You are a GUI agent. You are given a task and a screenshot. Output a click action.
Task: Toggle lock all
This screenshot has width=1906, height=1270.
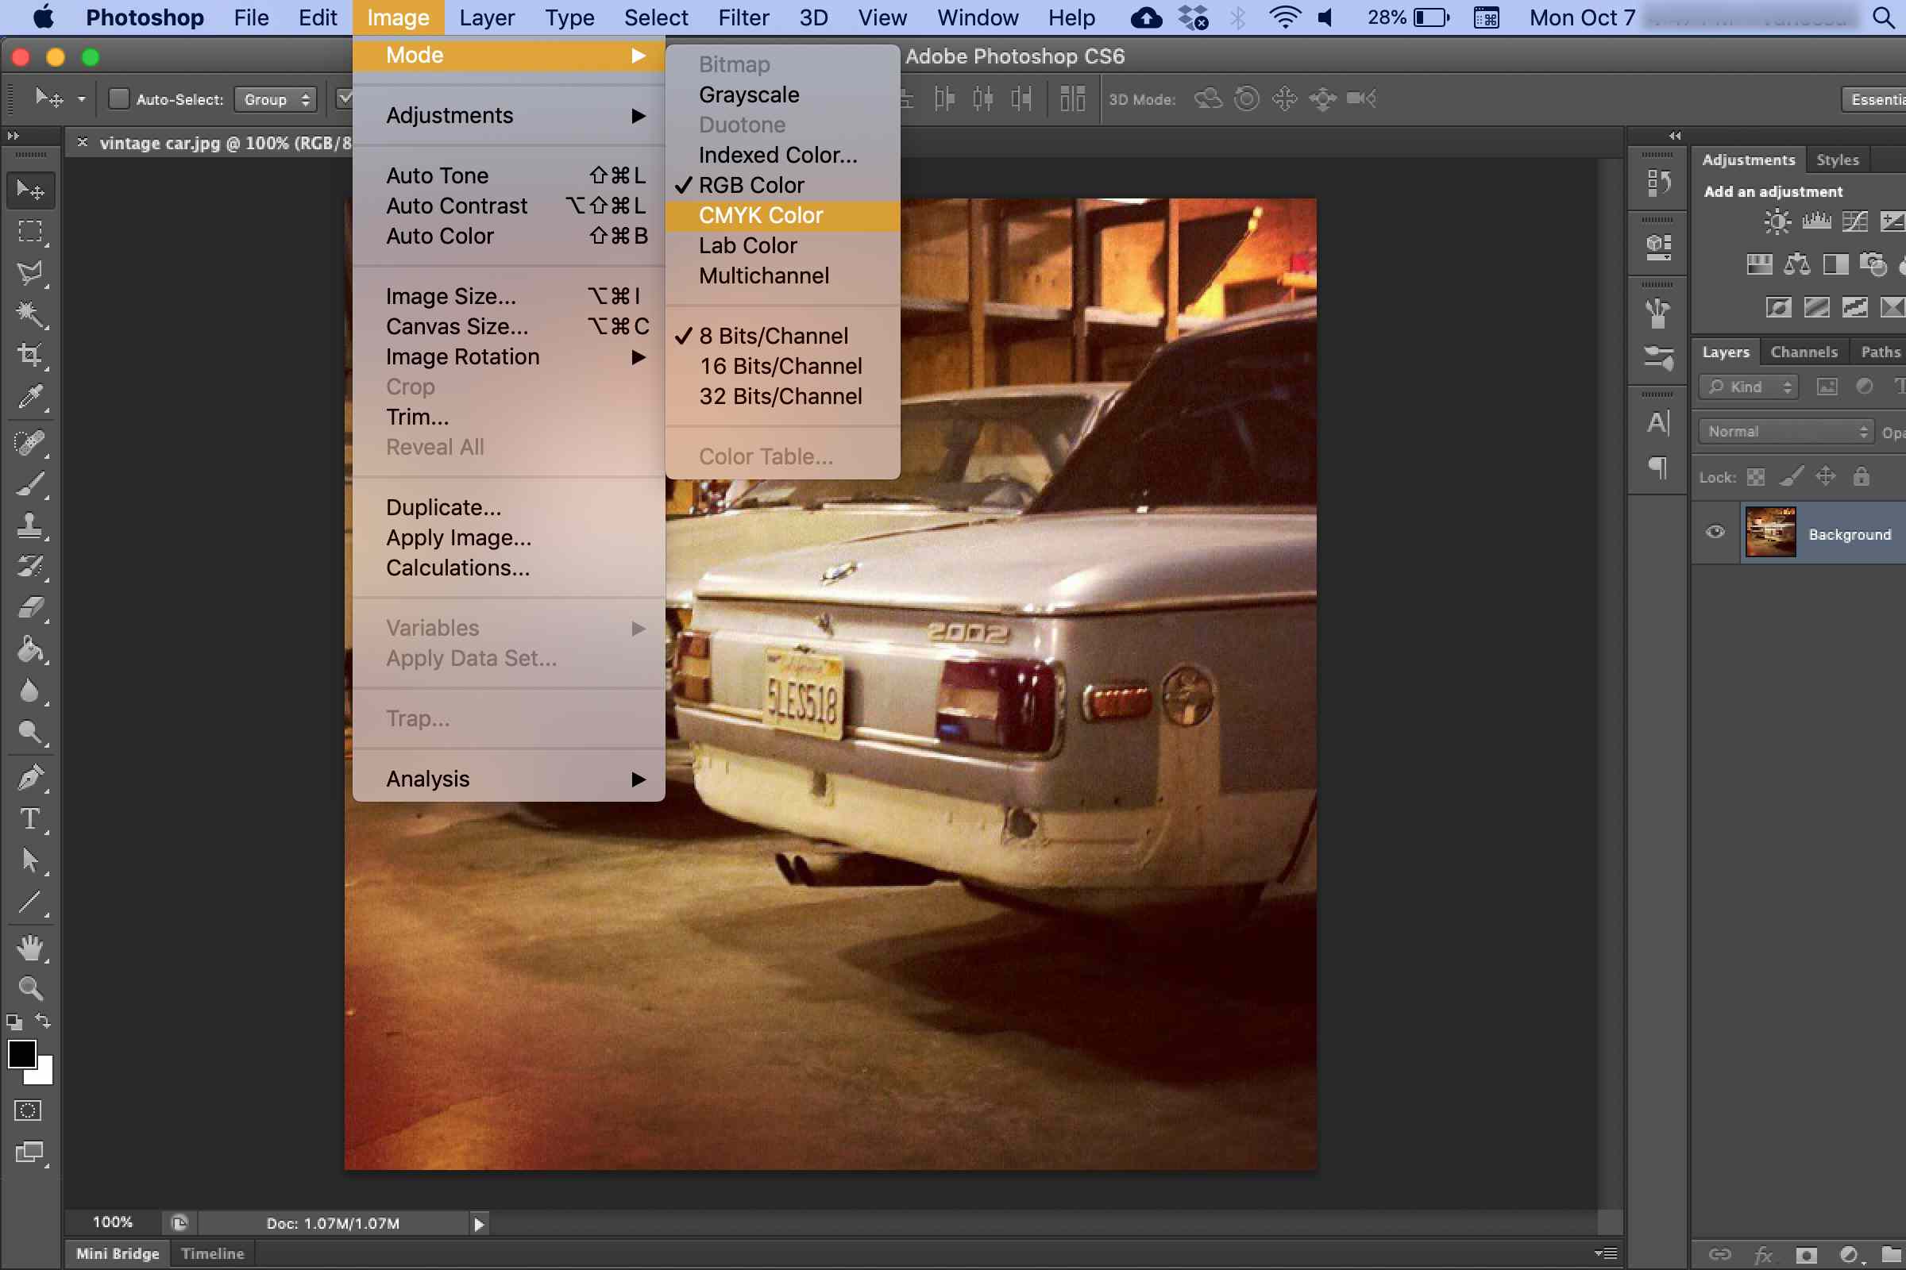click(x=1861, y=476)
